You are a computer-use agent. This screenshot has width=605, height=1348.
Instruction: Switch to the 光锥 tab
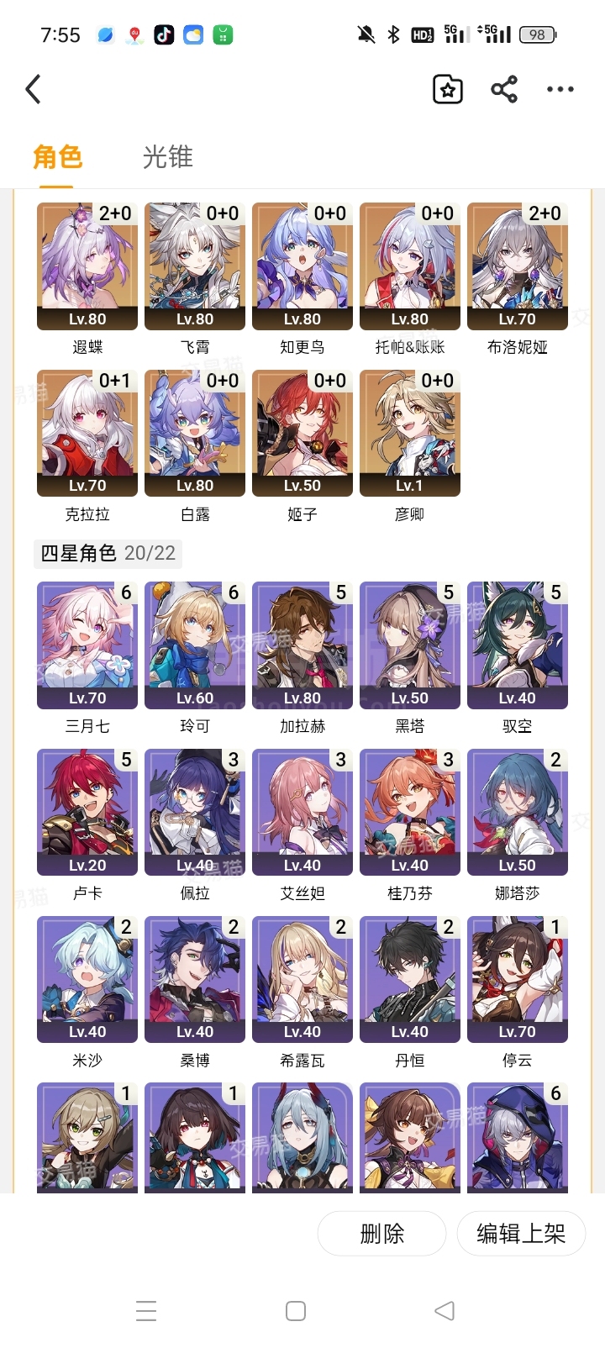click(168, 157)
